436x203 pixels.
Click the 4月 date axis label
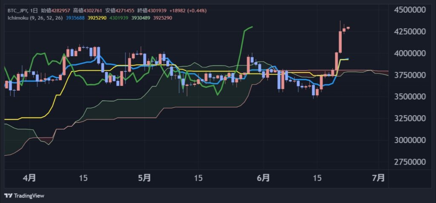point(30,178)
